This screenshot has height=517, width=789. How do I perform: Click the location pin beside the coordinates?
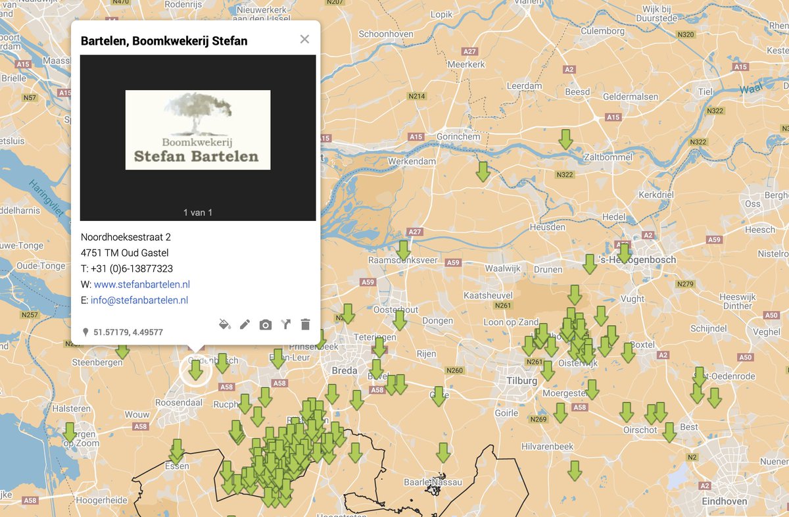click(x=85, y=332)
